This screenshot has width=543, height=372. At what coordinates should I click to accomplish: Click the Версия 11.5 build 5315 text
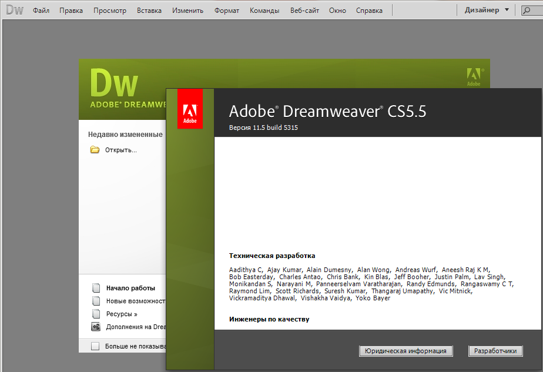click(263, 128)
